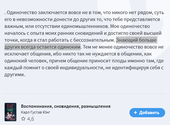Click the star rating icon
The width and height of the screenshot is (170, 125).
tap(23, 119)
